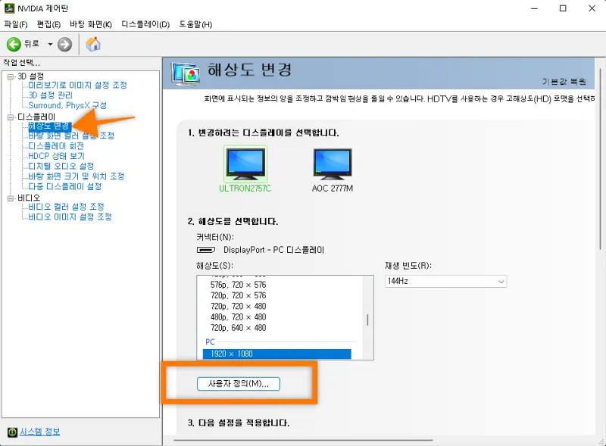Open the 144Hz refresh rate dropdown

[x=445, y=282]
